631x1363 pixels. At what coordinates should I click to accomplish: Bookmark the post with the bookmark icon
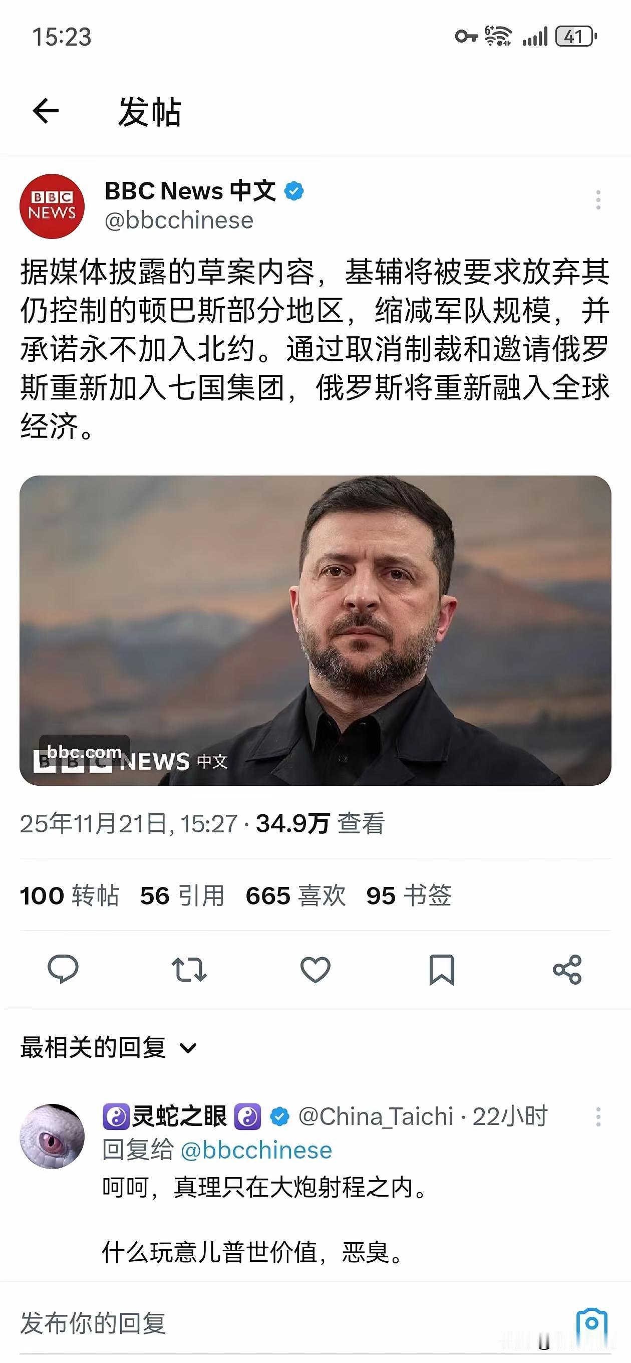[x=441, y=969]
